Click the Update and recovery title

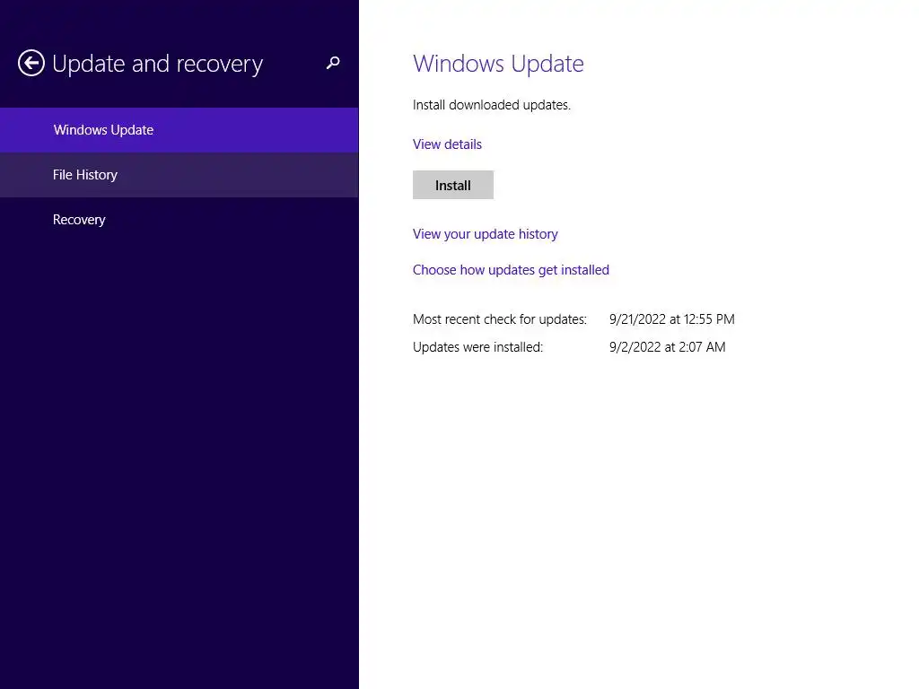(158, 64)
